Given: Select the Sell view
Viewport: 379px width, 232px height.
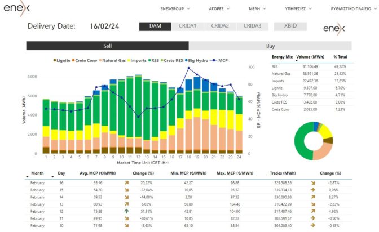Looking at the screenshot, I should (x=107, y=46).
